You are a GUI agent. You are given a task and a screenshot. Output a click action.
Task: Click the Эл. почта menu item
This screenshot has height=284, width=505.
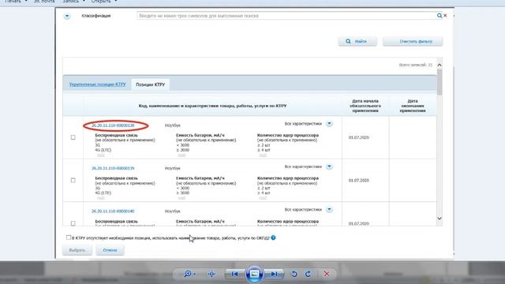click(x=44, y=2)
